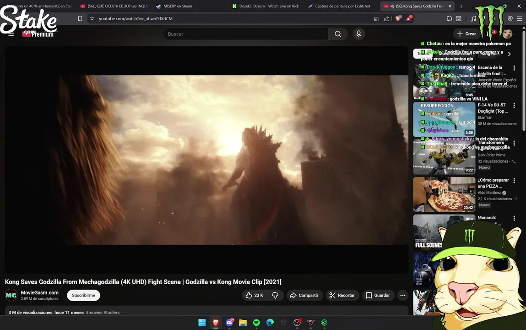Click the Suscribirme button
The width and height of the screenshot is (526, 330).
(83, 296)
